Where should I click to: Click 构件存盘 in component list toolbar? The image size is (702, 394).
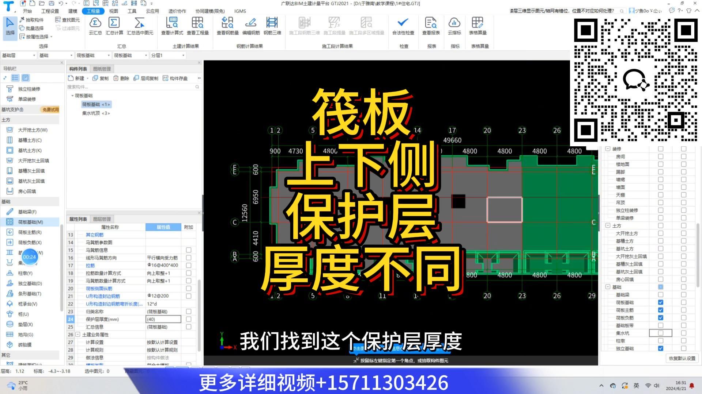[175, 78]
